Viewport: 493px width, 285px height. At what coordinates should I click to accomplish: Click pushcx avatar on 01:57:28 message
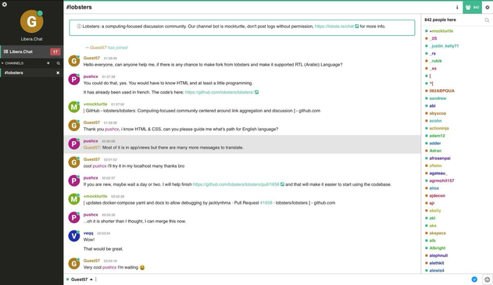click(x=74, y=80)
